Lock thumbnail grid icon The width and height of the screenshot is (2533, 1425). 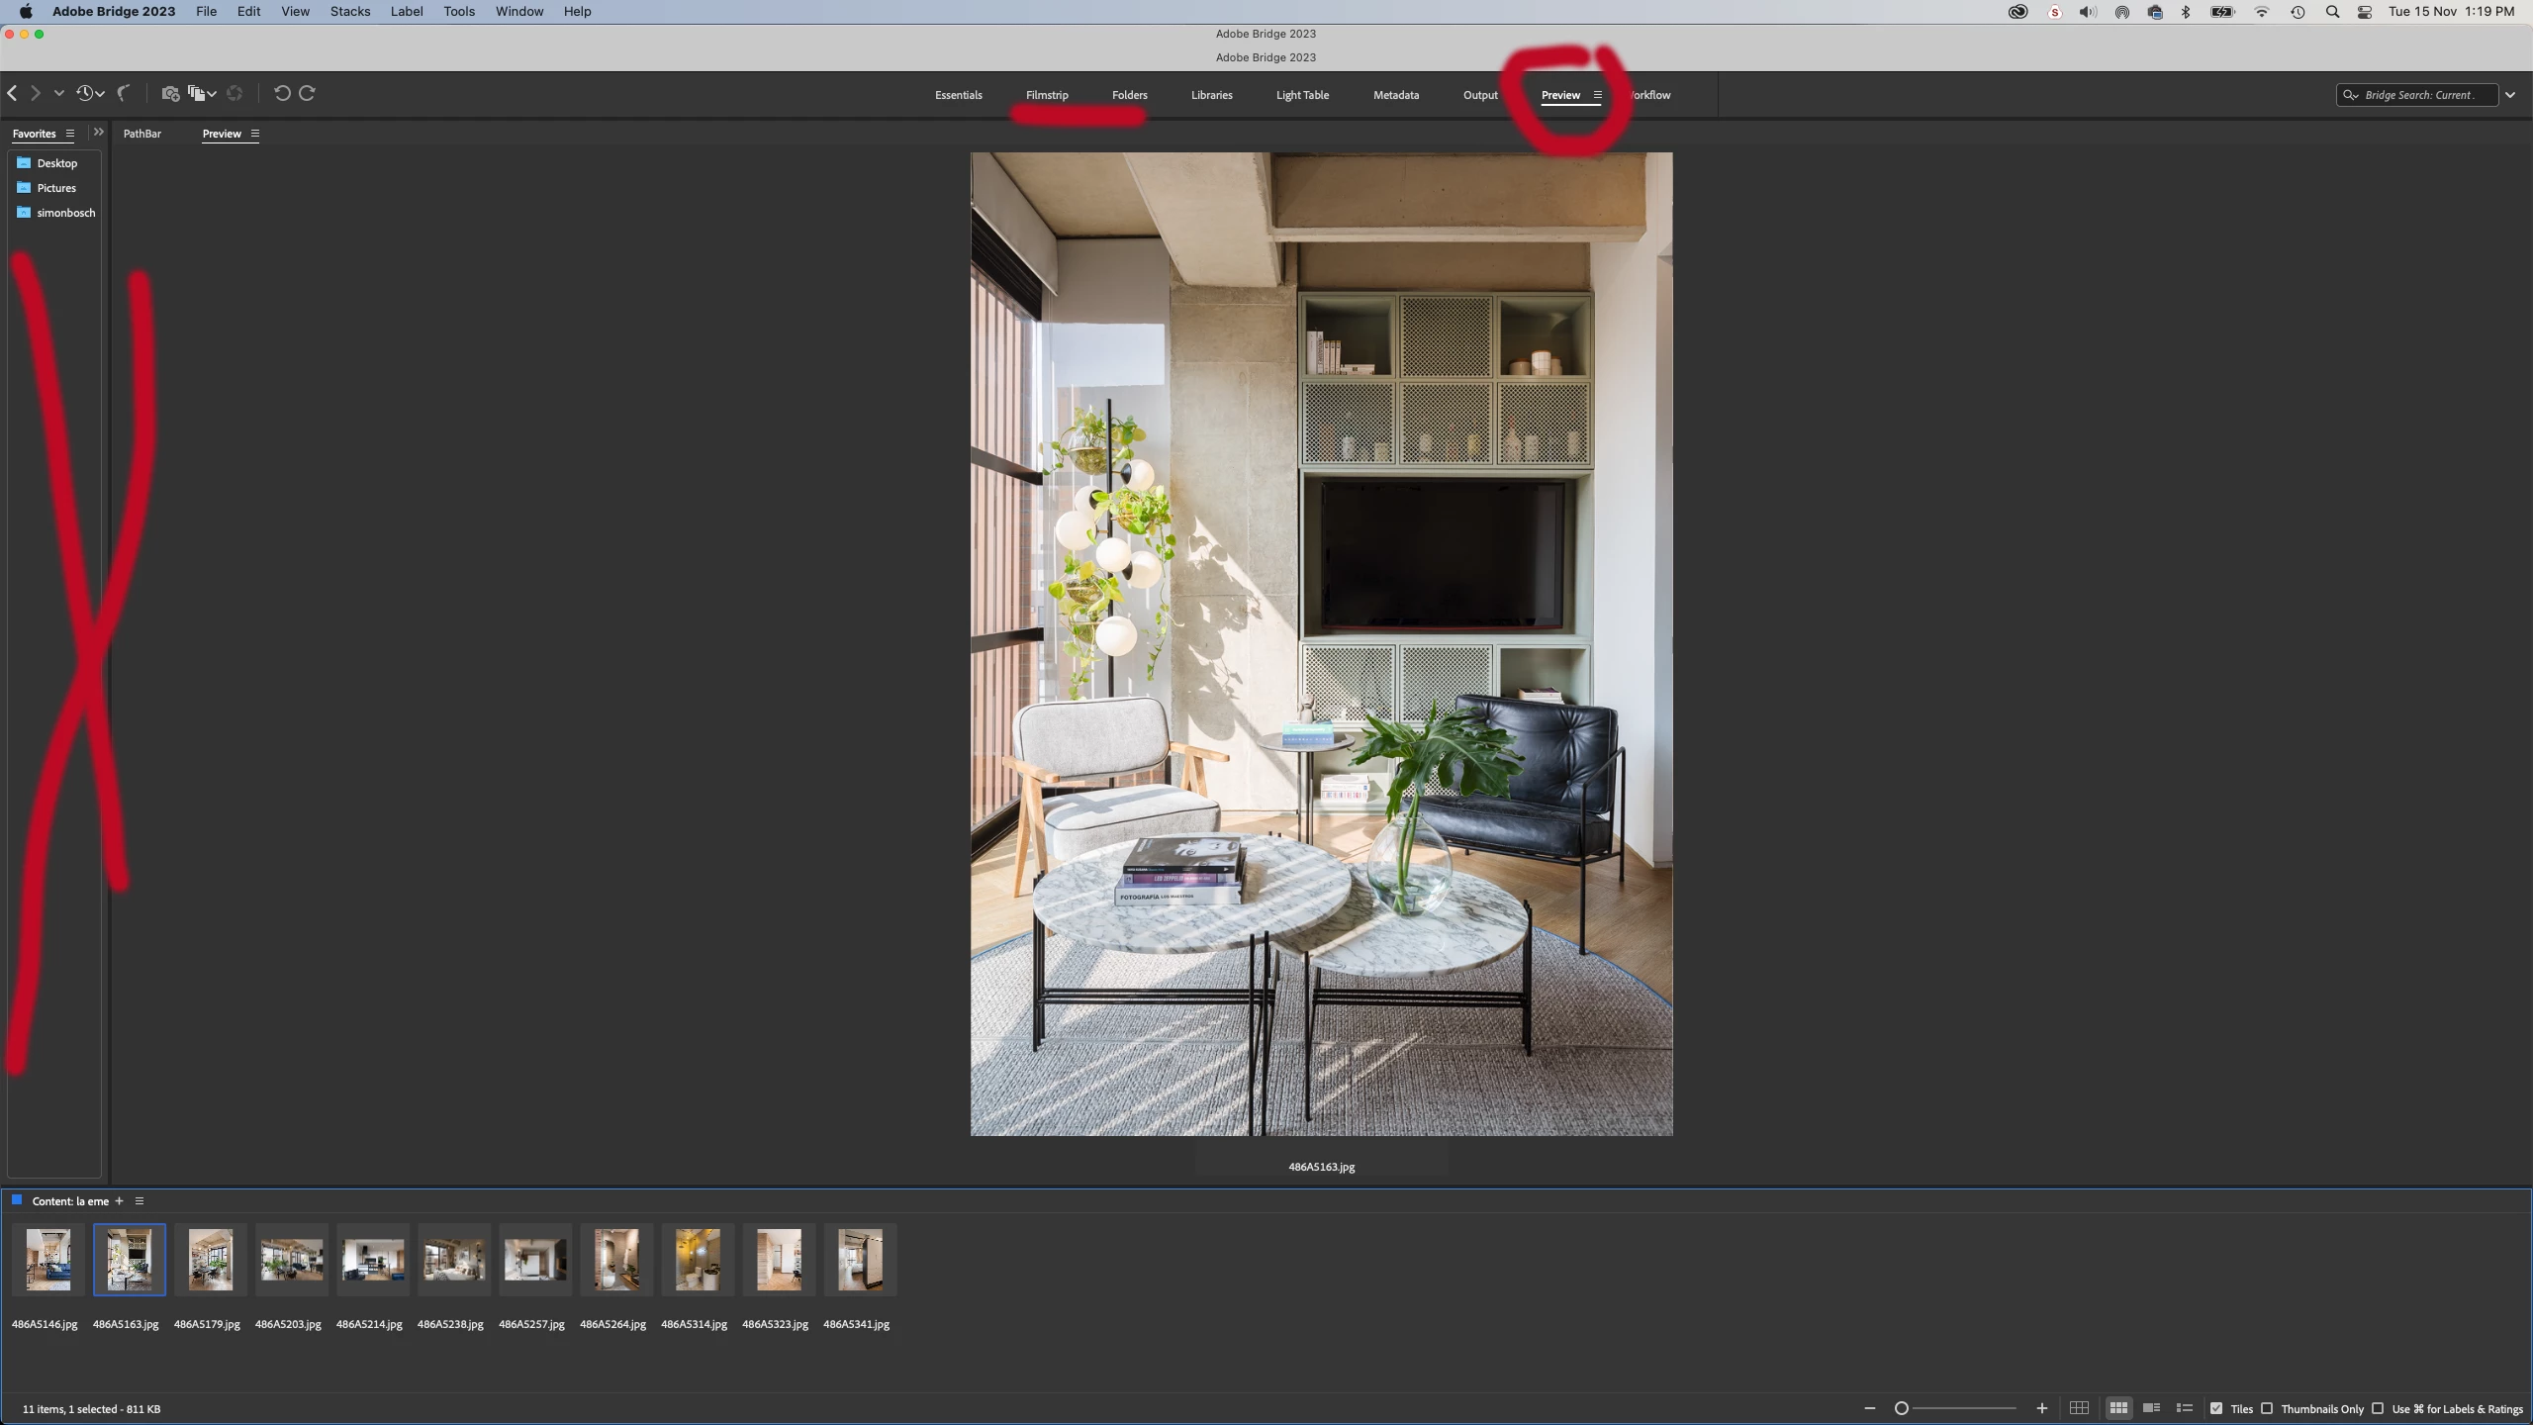[2079, 1408]
